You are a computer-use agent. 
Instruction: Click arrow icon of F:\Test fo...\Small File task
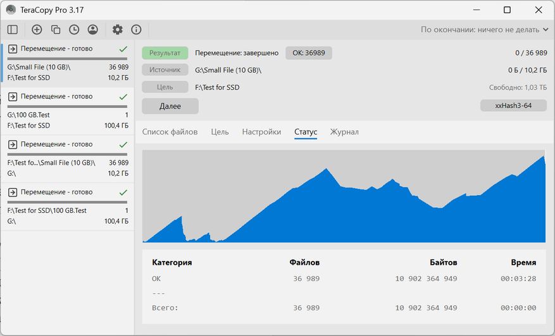tap(13, 144)
